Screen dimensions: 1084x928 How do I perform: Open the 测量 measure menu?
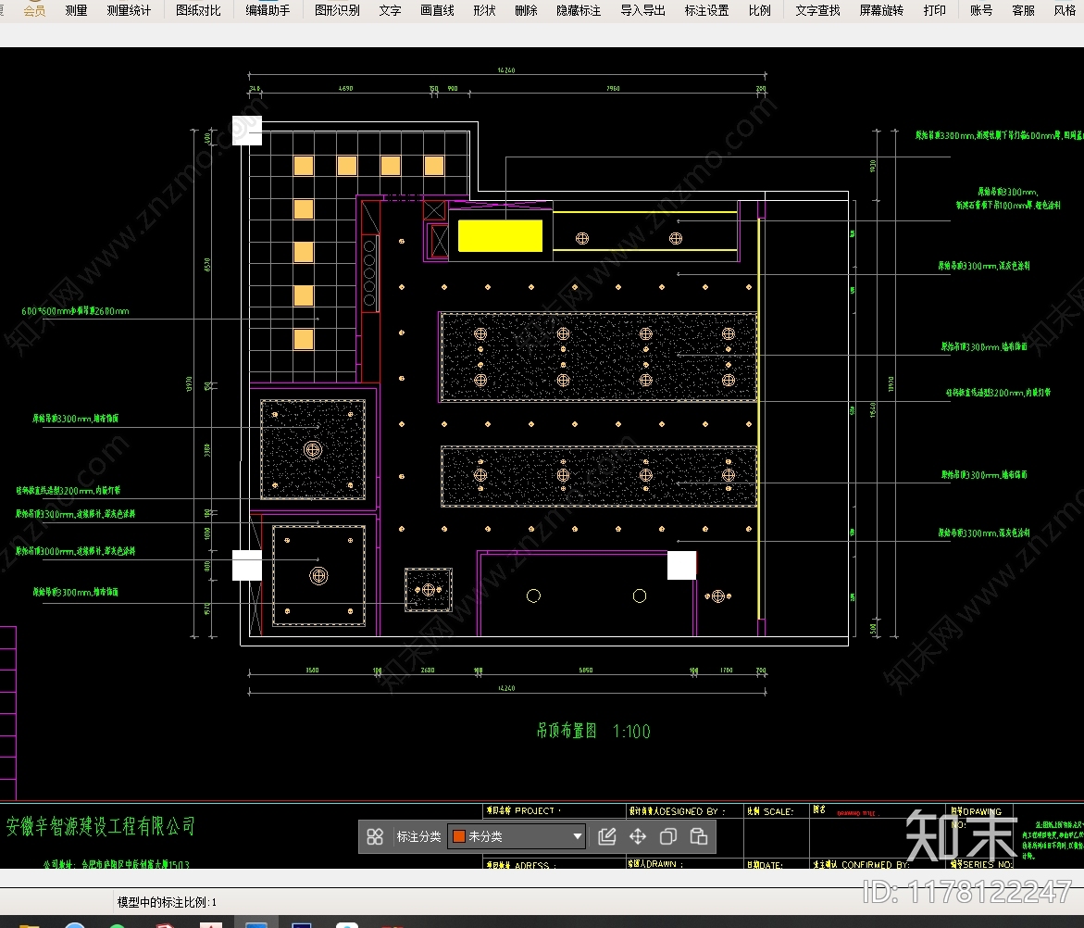click(76, 10)
